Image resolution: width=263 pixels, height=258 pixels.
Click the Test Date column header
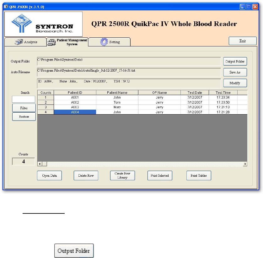195,93
